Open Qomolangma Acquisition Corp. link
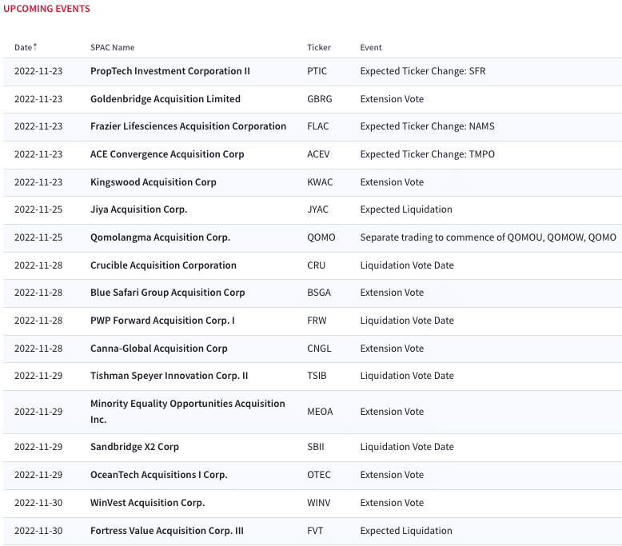The width and height of the screenshot is (622, 546). pyautogui.click(x=160, y=237)
